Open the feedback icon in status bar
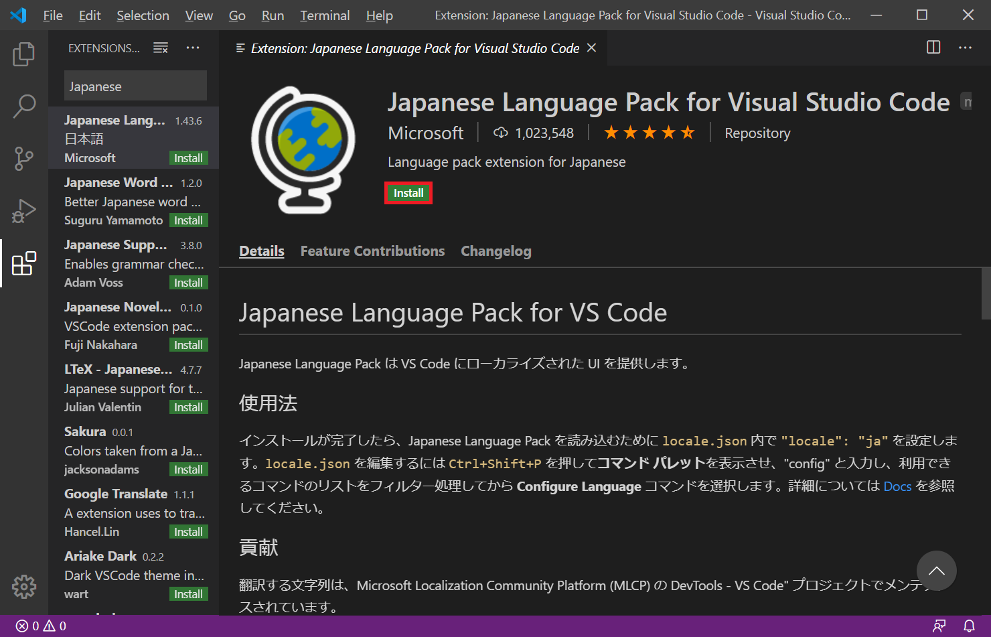The height and width of the screenshot is (637, 991). click(939, 626)
